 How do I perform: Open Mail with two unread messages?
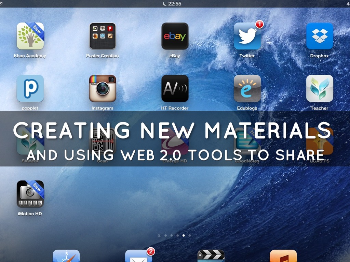[138, 257]
